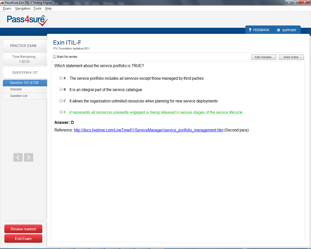The width and height of the screenshot is (311, 249).
Task: Click option A text about third parties
Action: pos(137,78)
